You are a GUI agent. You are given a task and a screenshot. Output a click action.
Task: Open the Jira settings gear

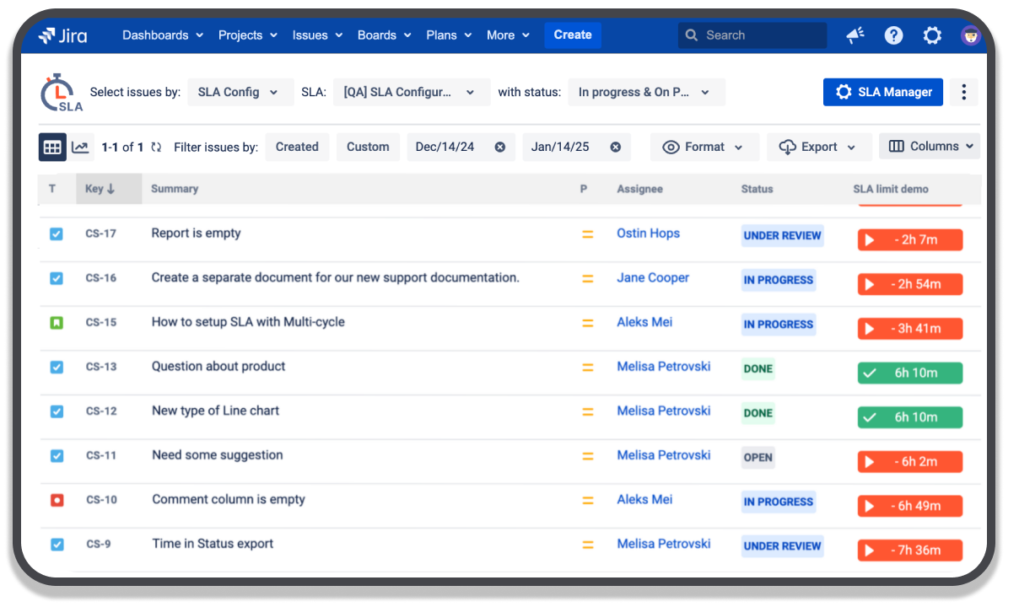[x=931, y=35]
